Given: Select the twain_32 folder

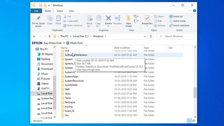Looking at the screenshot, I should click(70, 111).
